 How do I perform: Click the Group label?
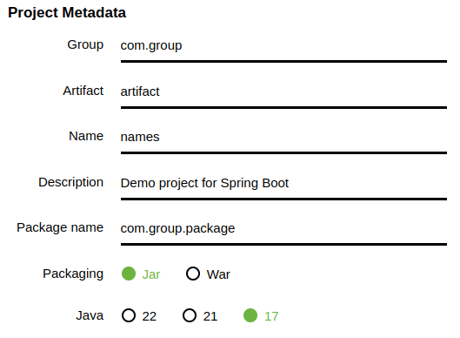85,45
